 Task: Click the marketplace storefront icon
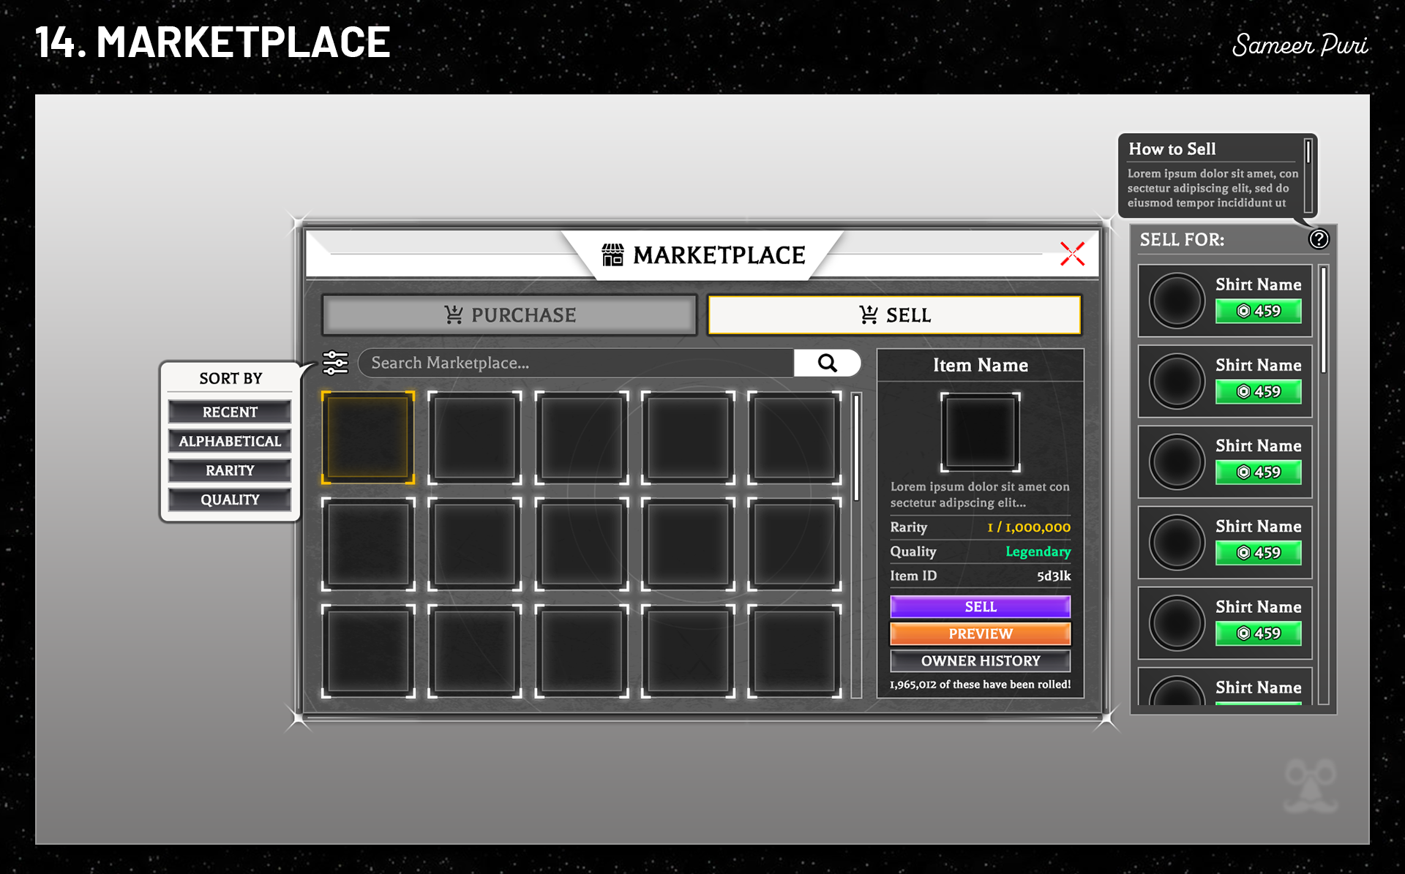612,255
